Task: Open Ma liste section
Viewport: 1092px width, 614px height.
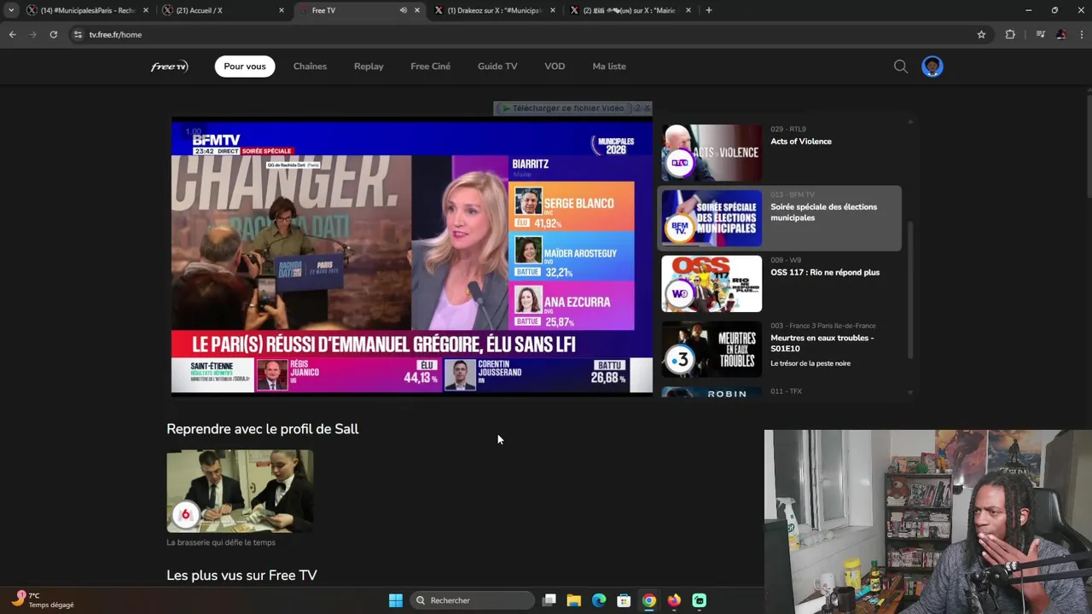Action: pos(609,67)
